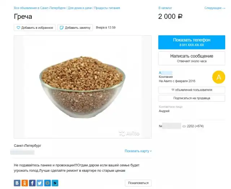Share listing via Mail.ru icon
This screenshot has width=231, height=189.
click(x=47, y=183)
